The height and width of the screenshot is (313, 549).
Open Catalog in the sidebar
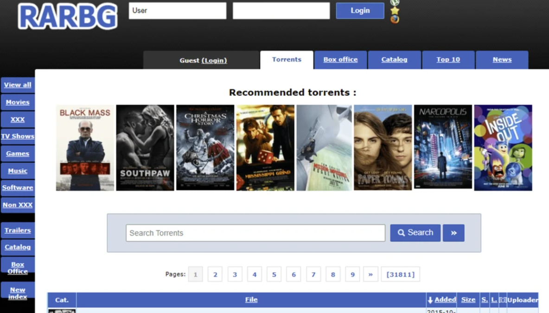[18, 247]
